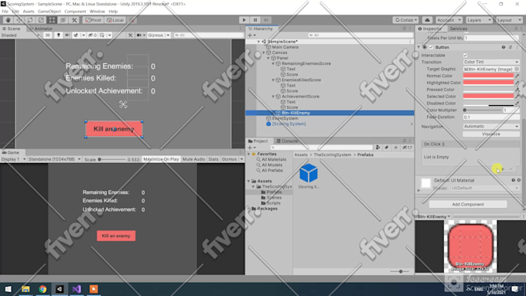The height and width of the screenshot is (296, 526).
Task: Open the Navigation Automatic dropdown
Action: pos(491,127)
